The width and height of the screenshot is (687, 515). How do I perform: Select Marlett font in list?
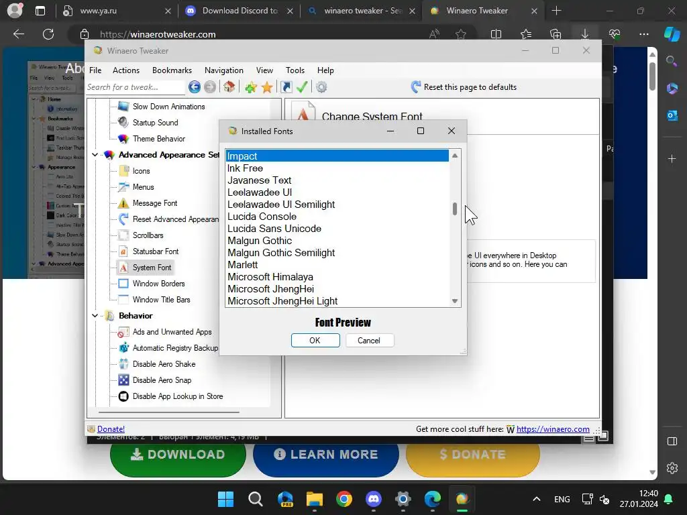(x=337, y=265)
